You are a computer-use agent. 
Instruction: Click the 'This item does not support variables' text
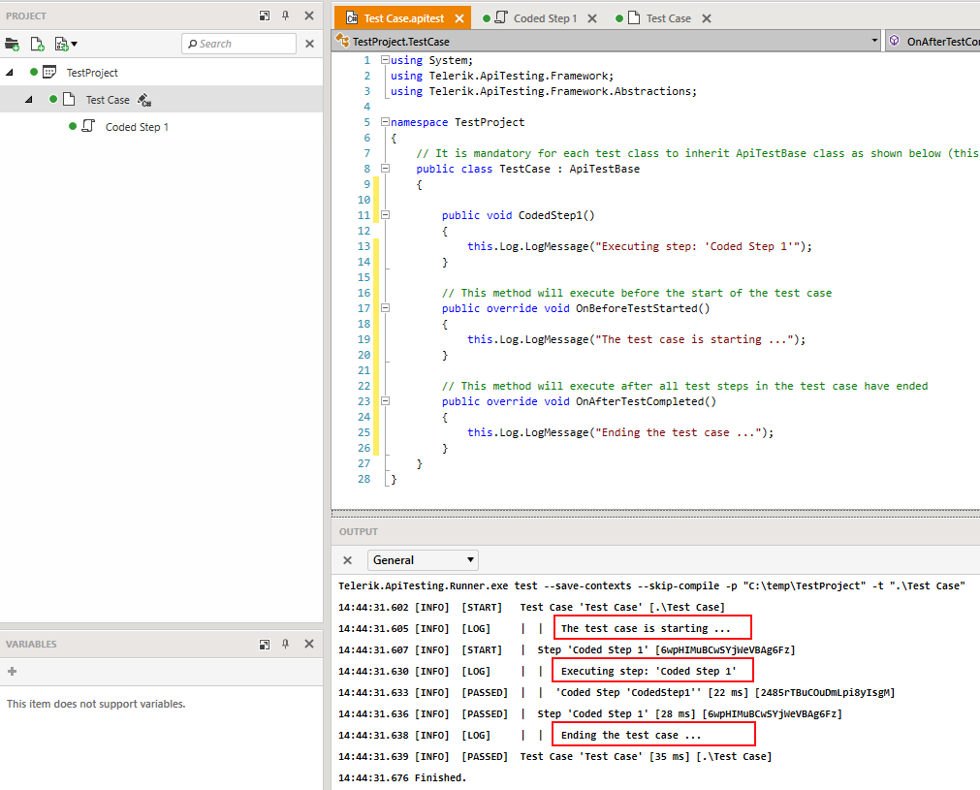point(96,704)
